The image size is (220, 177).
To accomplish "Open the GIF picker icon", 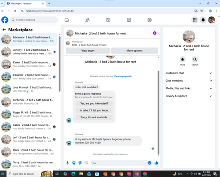I will point(86,163).
